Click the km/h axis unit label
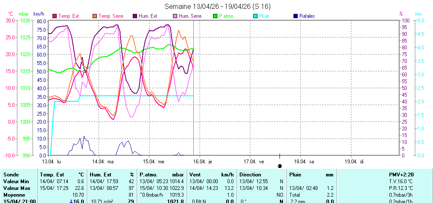This screenshot has height=203, width=433. tap(39, 14)
